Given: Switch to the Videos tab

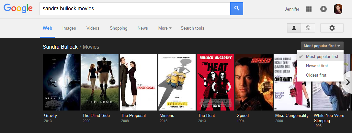Looking at the screenshot, I should coord(93,28).
